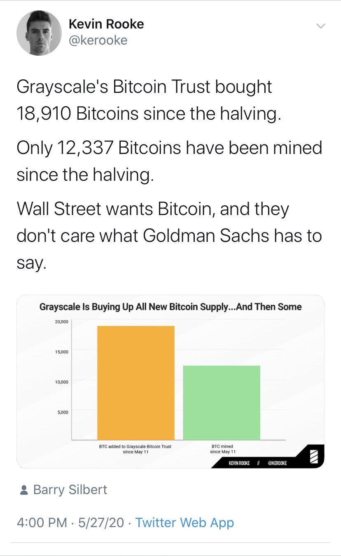The width and height of the screenshot is (341, 556).
Task: Click the Barry Silbert tagged name
Action: tap(70, 490)
